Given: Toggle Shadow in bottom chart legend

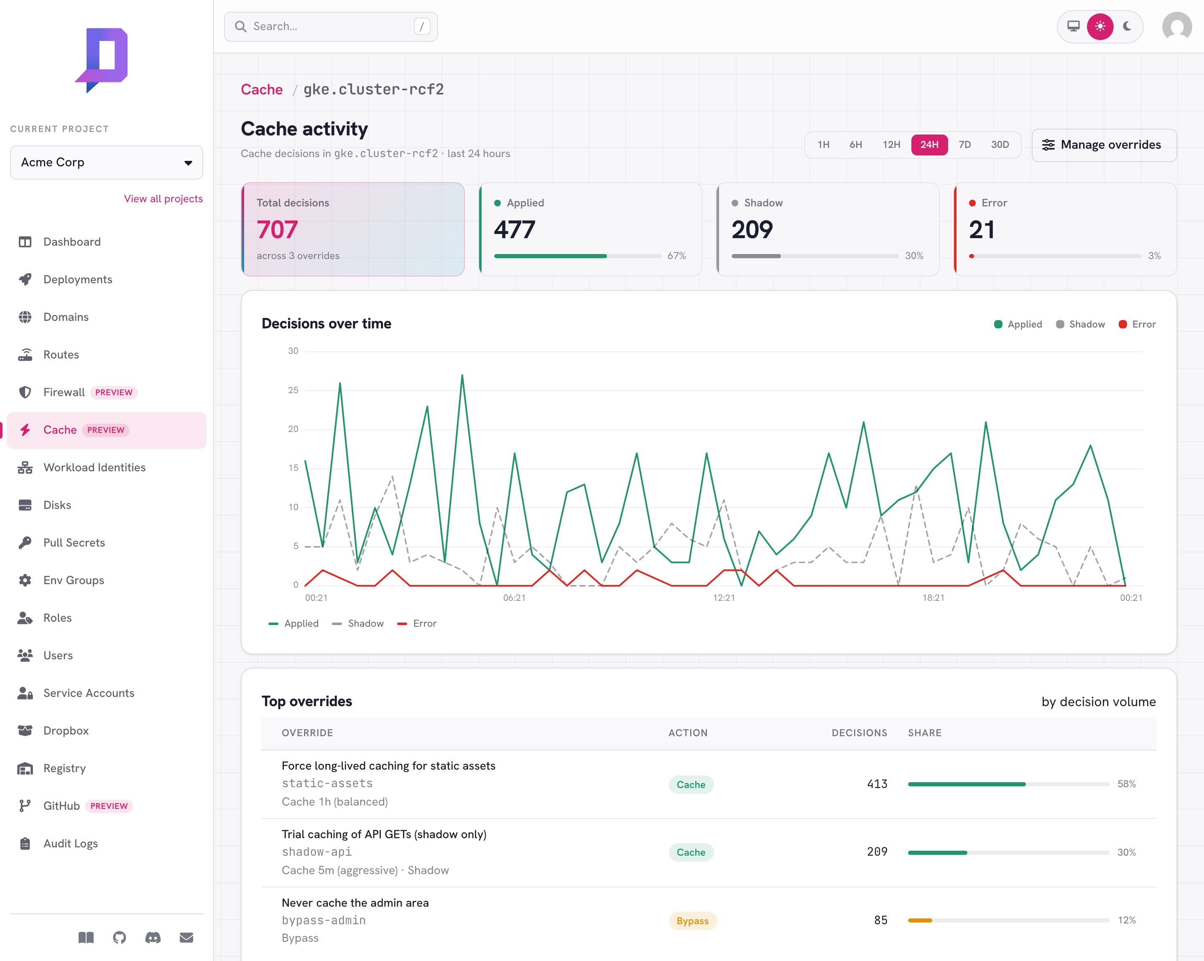Looking at the screenshot, I should [x=357, y=623].
